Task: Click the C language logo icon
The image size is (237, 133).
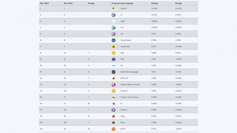Action: [x=113, y=15]
